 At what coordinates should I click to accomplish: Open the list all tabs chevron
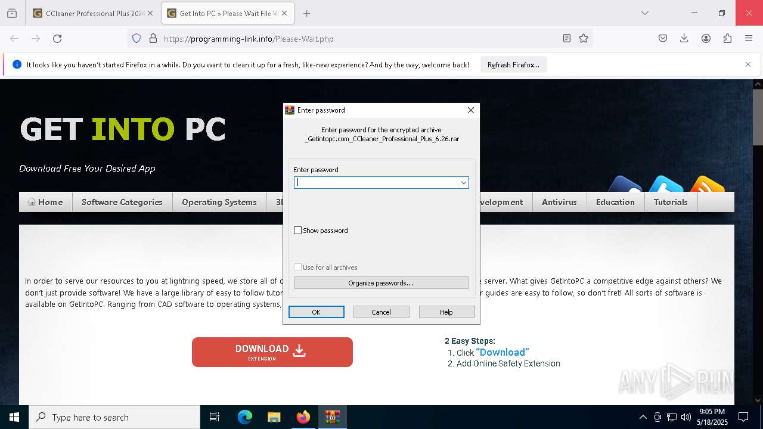click(x=644, y=13)
